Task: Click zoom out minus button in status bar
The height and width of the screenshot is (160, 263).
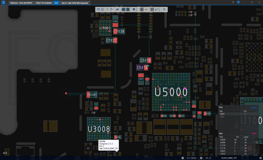Action: point(182,158)
